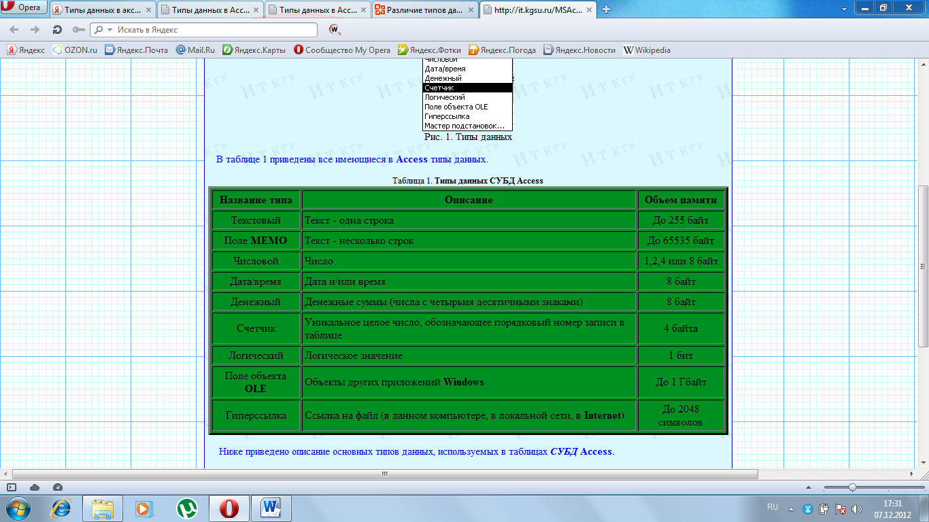Click the 'Логическое значение' description cell
This screenshot has width=929, height=522.
click(x=469, y=355)
